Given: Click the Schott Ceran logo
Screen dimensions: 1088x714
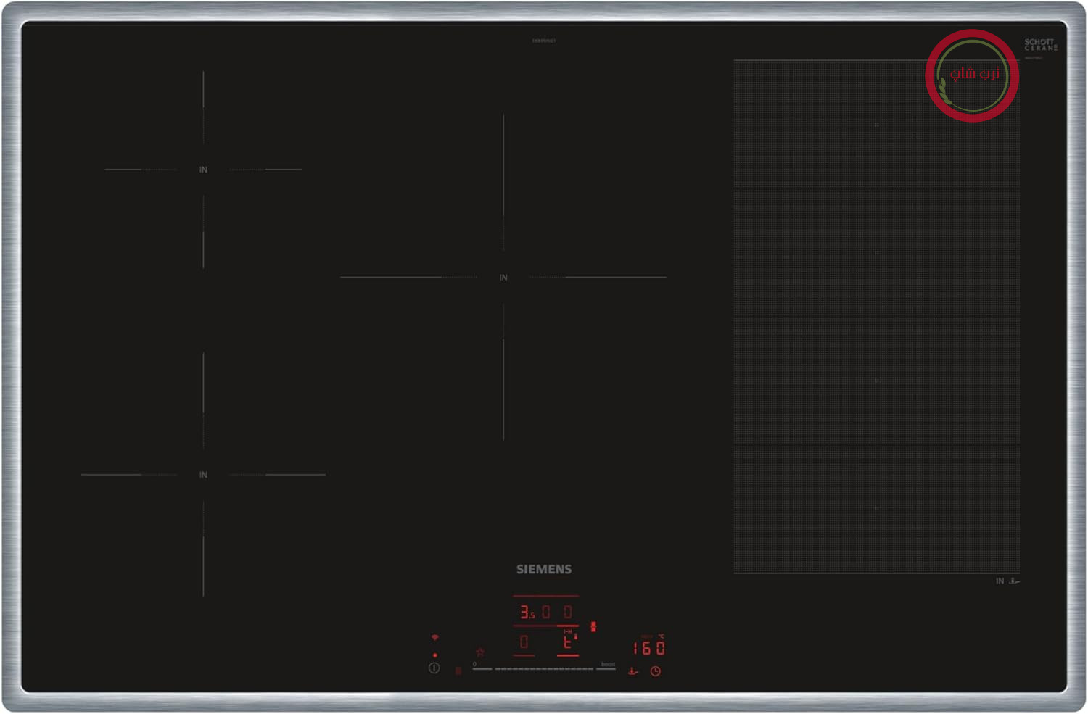Looking at the screenshot, I should coord(1041,45).
